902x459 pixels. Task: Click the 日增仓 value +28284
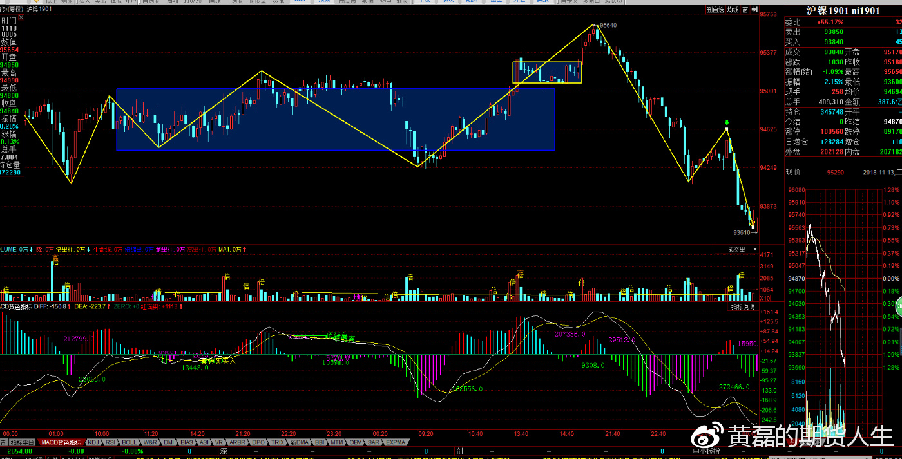[x=832, y=141]
